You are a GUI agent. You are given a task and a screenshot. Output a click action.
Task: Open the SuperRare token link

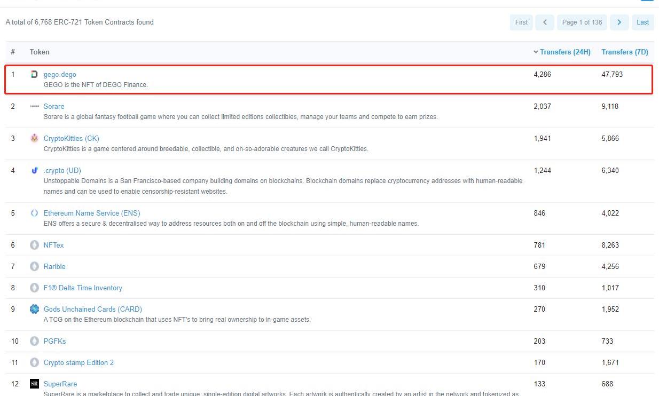coord(60,384)
